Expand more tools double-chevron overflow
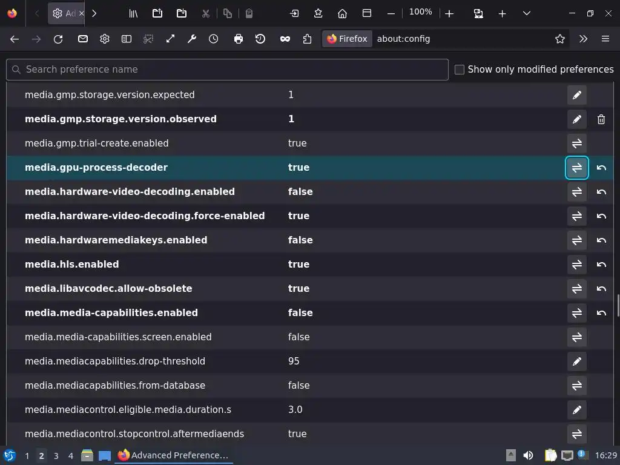Image resolution: width=620 pixels, height=465 pixels. coord(583,39)
